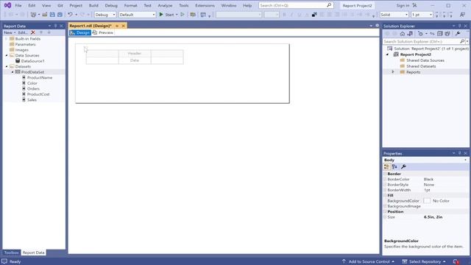Click the pin icon on Report1.rdl tab

coord(117,26)
